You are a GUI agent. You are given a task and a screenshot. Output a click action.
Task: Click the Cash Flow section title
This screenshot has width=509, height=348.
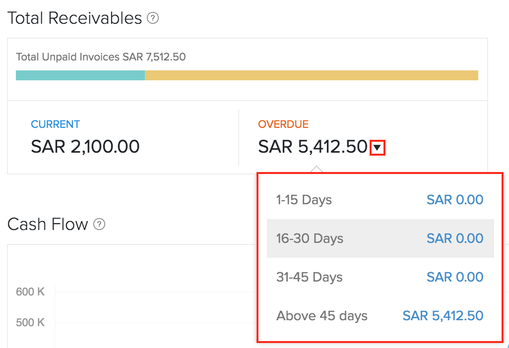(x=48, y=225)
